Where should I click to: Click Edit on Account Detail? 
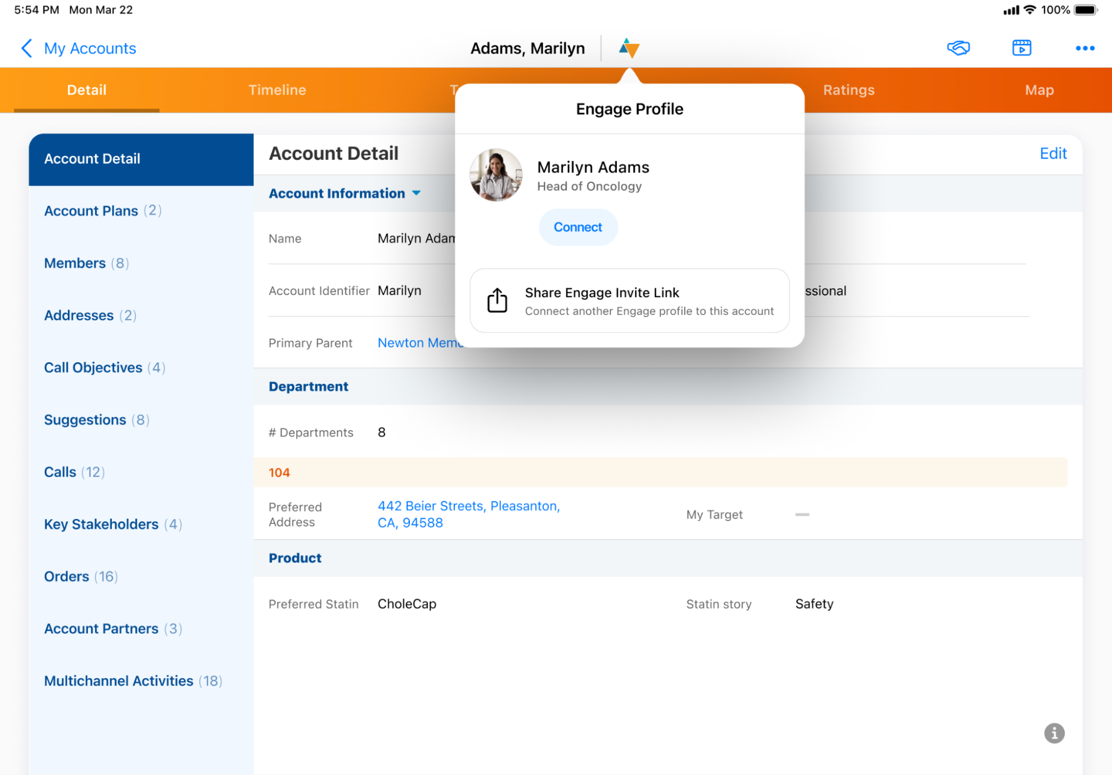1052,154
